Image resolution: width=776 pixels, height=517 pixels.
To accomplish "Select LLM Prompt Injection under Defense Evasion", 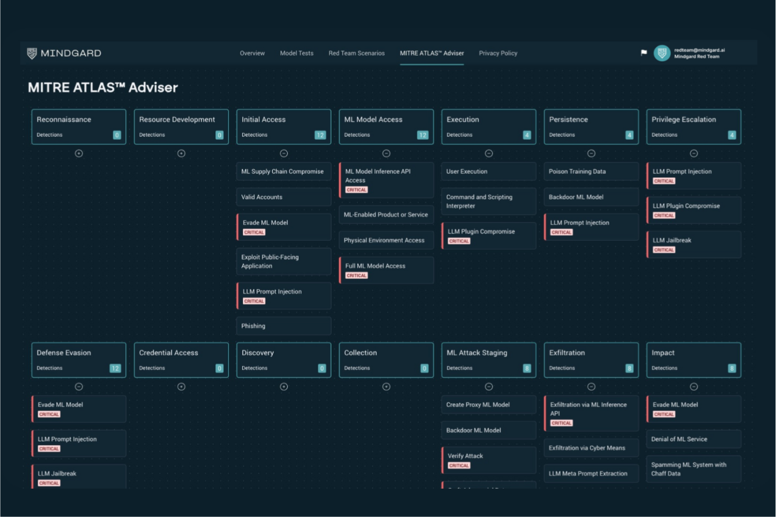I will pyautogui.click(x=79, y=443).
